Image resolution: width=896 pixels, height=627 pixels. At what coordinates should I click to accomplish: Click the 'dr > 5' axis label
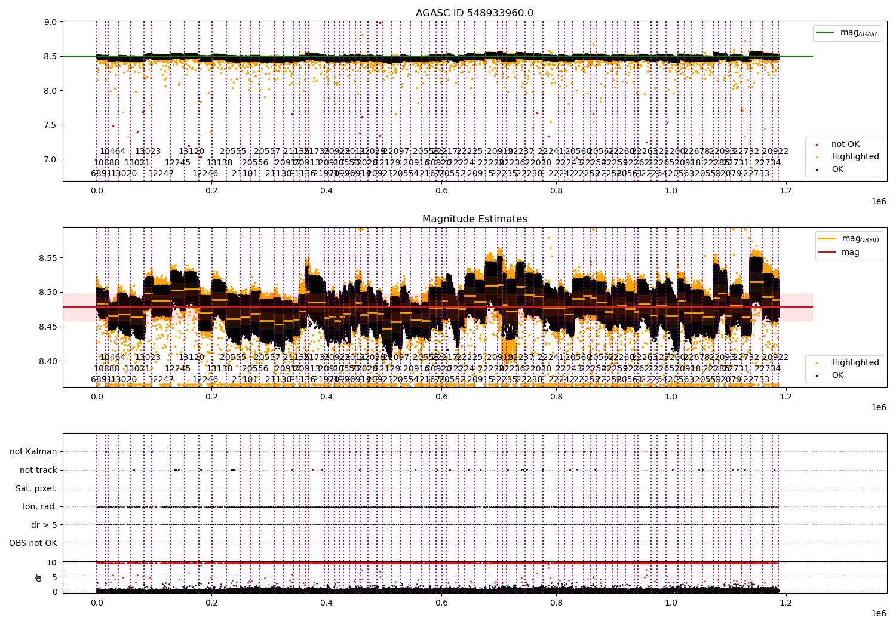pyautogui.click(x=44, y=525)
